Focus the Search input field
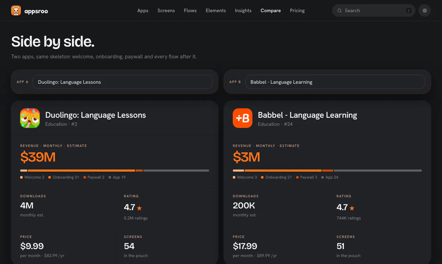Image resolution: width=442 pixels, height=264 pixels. pos(374,11)
